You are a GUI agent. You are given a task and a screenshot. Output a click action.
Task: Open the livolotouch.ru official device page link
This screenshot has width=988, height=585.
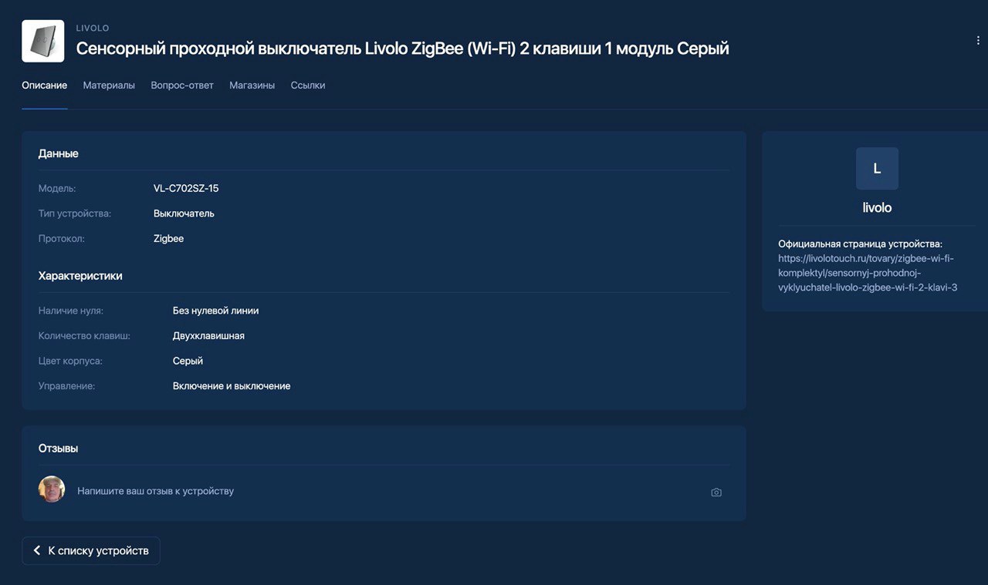(868, 273)
